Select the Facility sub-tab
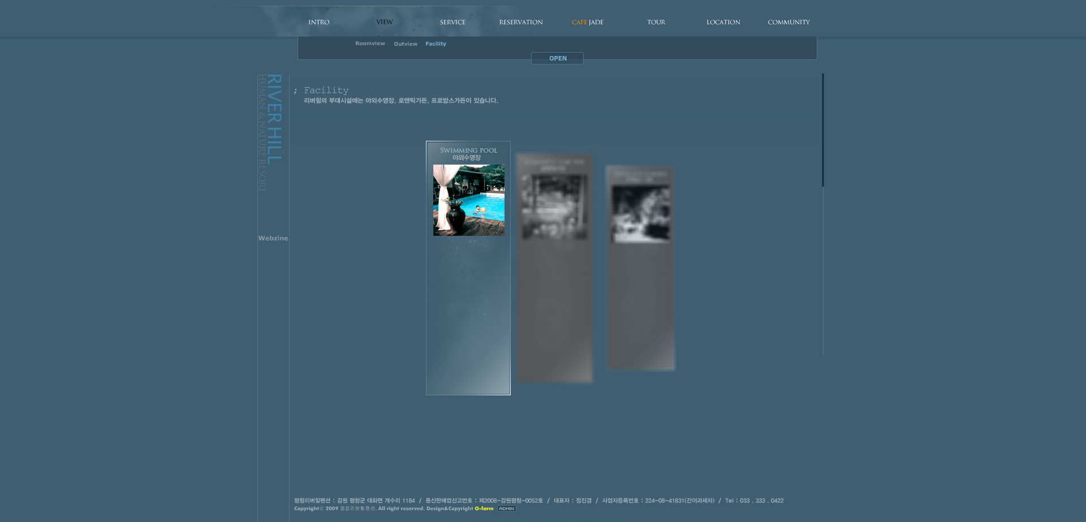This screenshot has width=1086, height=522. tap(436, 44)
